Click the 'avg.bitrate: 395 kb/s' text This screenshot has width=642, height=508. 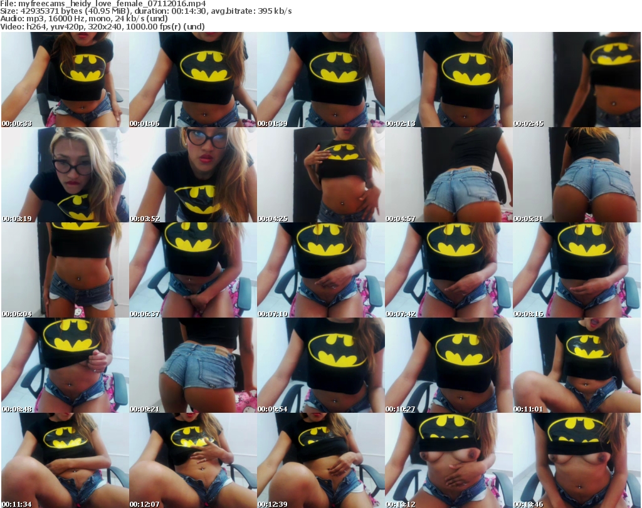[x=251, y=11]
